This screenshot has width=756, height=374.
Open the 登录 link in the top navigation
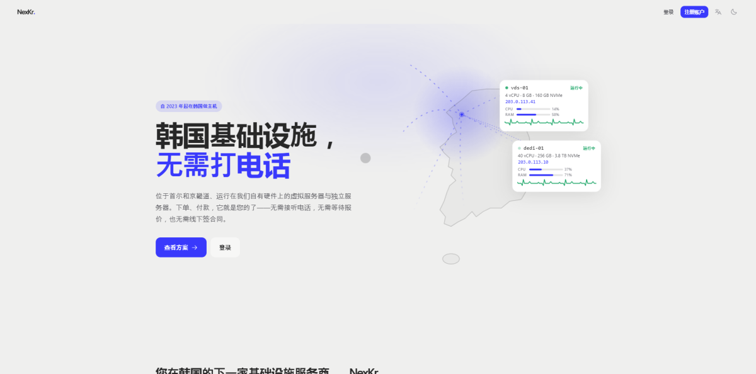[x=668, y=12]
